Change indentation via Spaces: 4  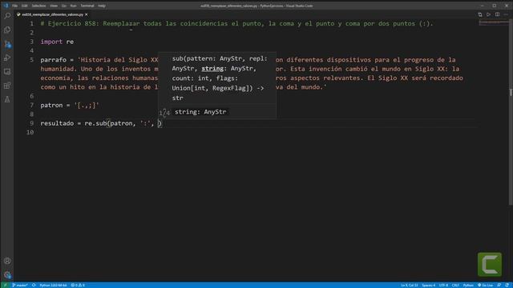pos(429,285)
